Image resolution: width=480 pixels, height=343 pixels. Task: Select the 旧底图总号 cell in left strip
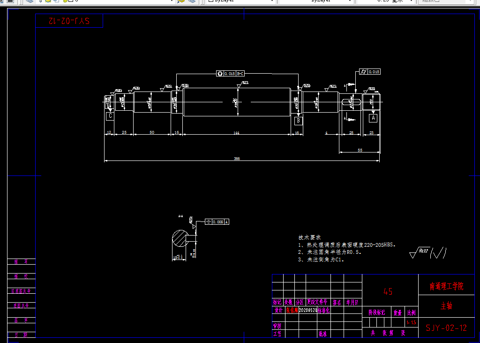[x=21, y=291]
